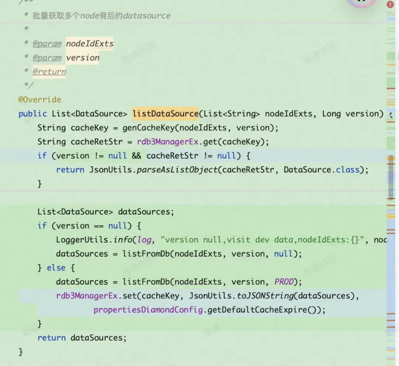Click the info method call
Viewport: 399px width, 366px height.
pos(122,240)
